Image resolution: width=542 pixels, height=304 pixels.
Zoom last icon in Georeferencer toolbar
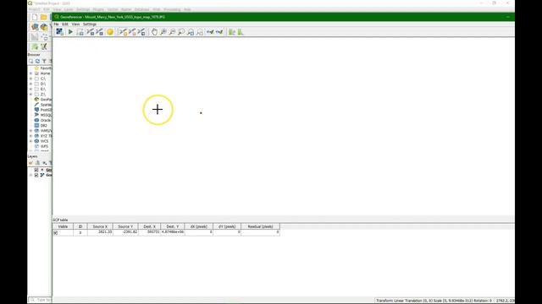click(x=191, y=32)
